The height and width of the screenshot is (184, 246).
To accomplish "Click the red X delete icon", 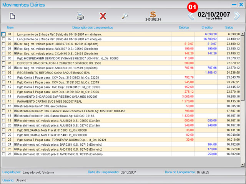I will click(103, 16).
